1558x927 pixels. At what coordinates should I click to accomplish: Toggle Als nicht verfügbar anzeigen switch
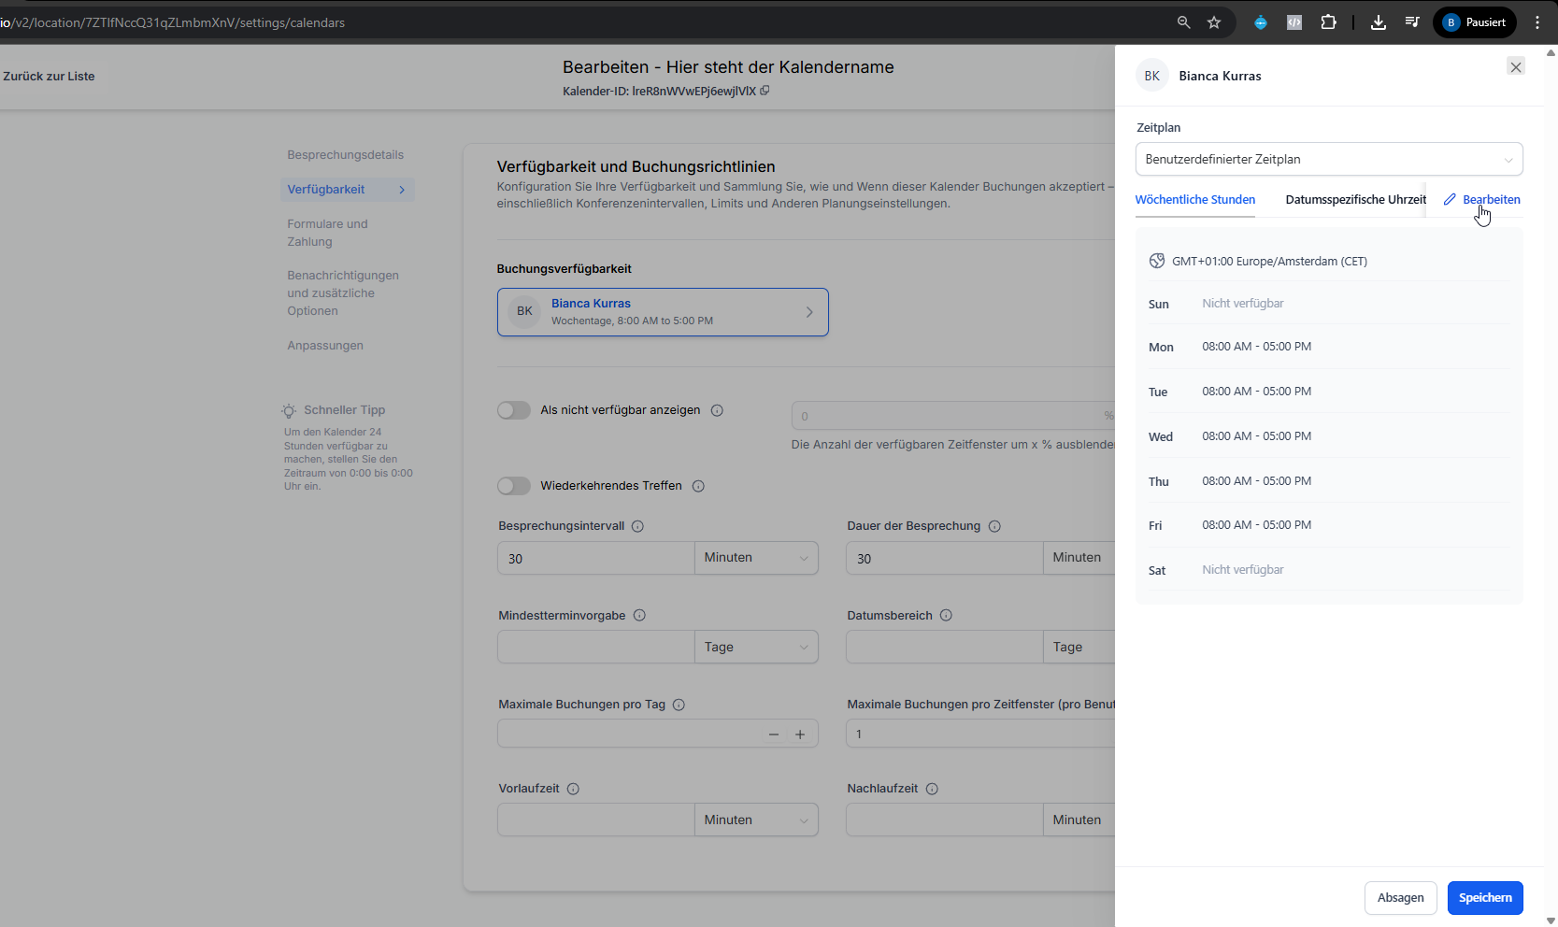pos(514,410)
